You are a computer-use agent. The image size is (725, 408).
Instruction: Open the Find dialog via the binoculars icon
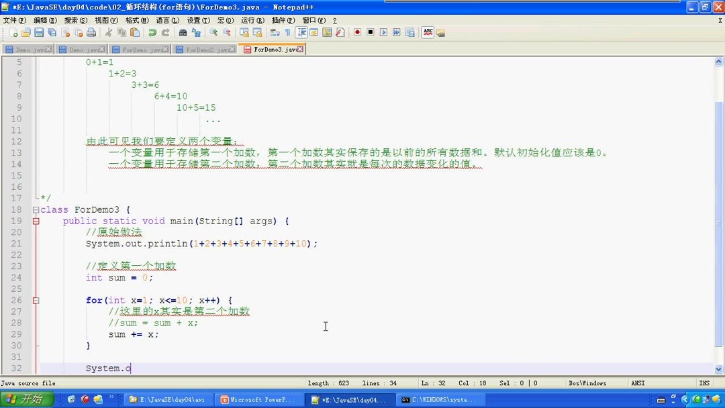183,32
